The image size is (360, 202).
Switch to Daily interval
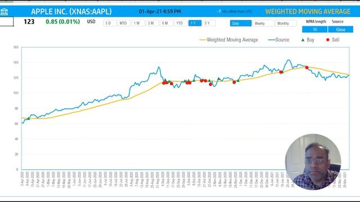pyautogui.click(x=241, y=24)
